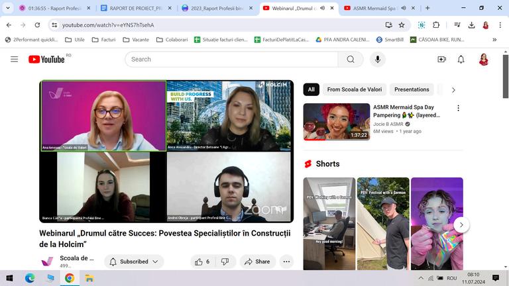This screenshot has height=286, width=509.
Task: Open the Chrome three-dot menu
Action: pyautogui.click(x=500, y=25)
